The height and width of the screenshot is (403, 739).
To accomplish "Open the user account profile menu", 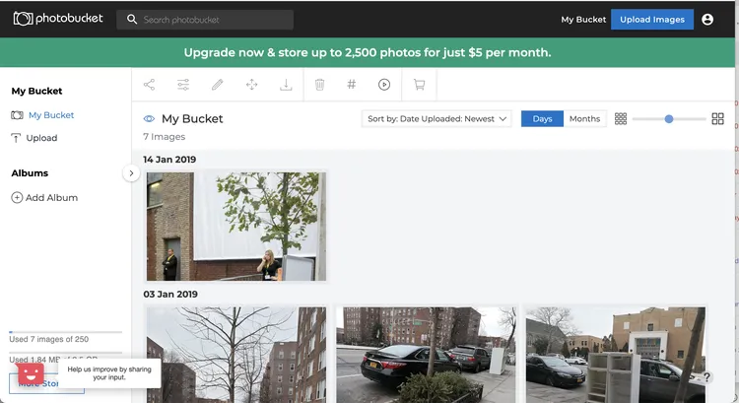I will pos(706,20).
